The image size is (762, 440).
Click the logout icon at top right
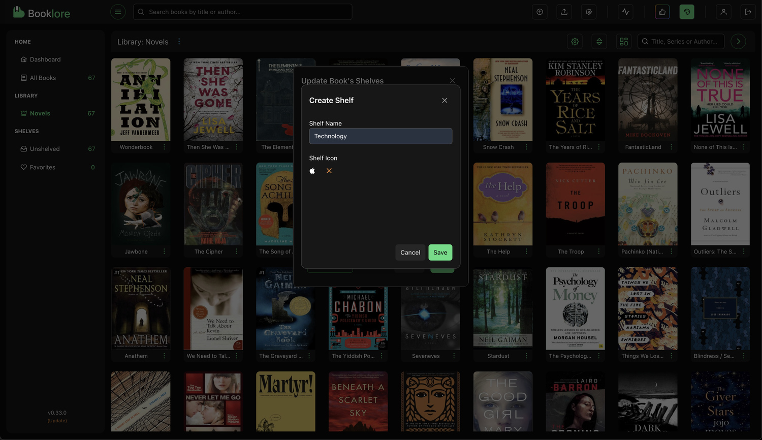coord(748,12)
